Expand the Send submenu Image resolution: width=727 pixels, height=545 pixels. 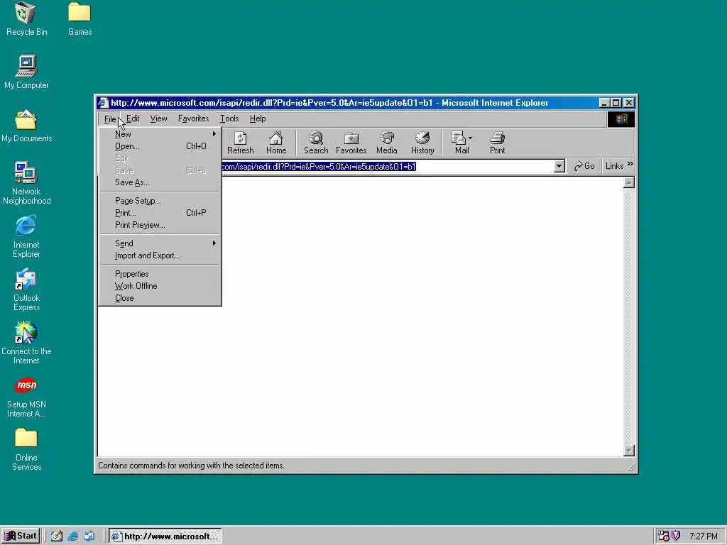click(x=160, y=243)
